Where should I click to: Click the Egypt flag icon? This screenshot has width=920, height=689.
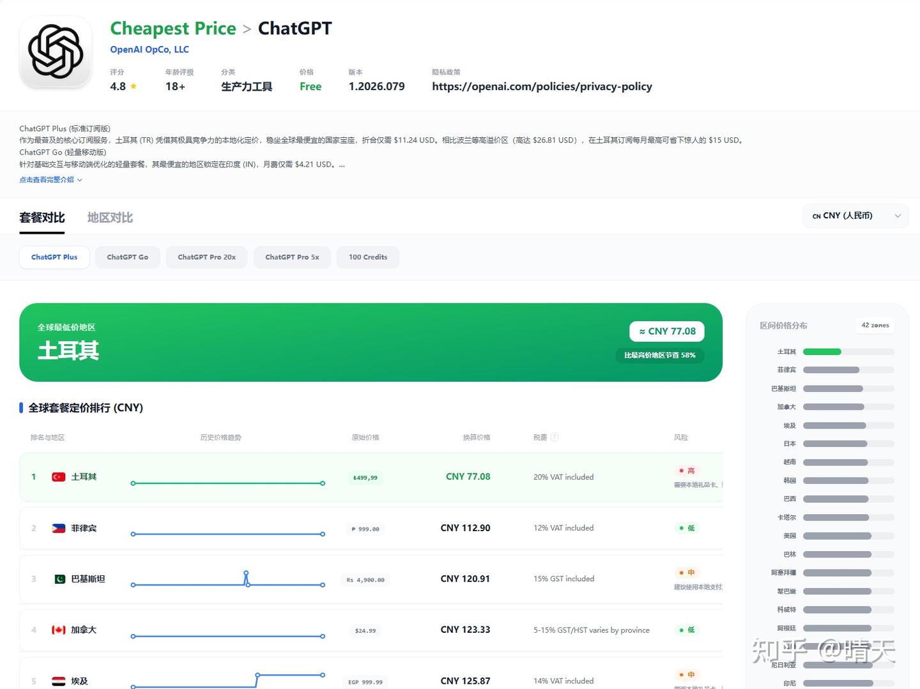point(59,681)
